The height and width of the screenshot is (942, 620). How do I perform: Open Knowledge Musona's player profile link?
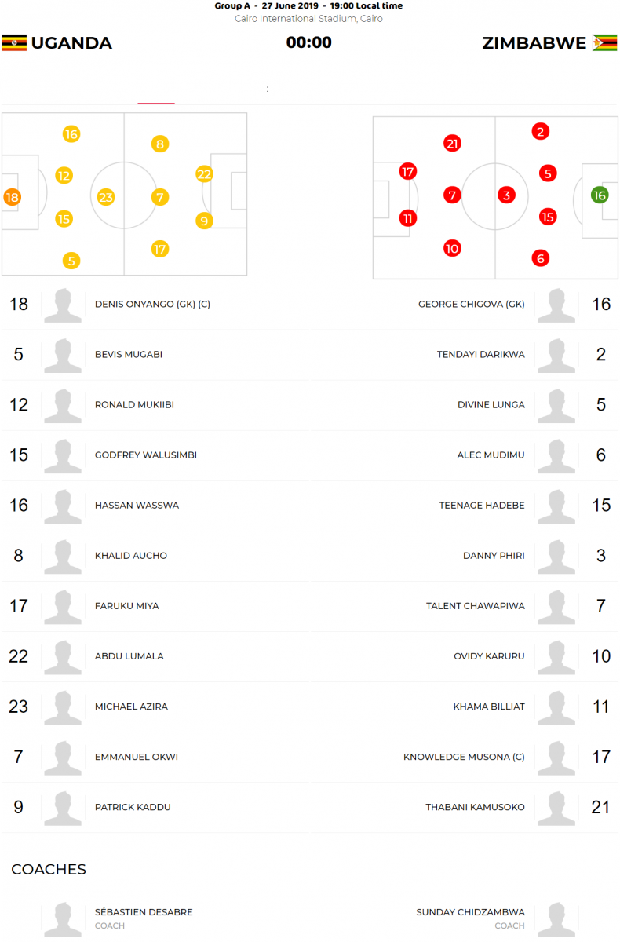[x=463, y=757]
